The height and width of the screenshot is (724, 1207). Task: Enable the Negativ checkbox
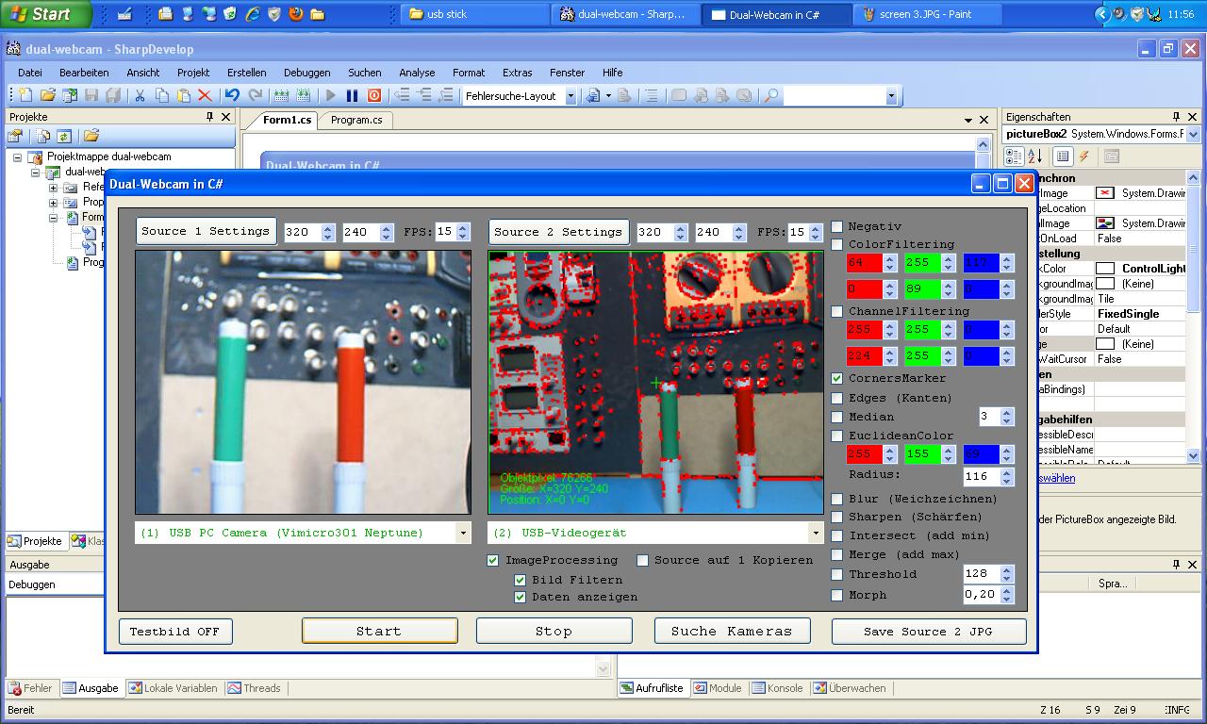[837, 226]
